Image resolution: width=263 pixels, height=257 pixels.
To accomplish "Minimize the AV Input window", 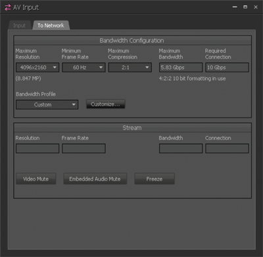I will (x=235, y=7).
